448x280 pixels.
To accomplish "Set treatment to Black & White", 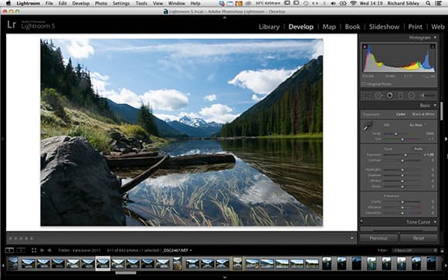I will click(x=423, y=114).
